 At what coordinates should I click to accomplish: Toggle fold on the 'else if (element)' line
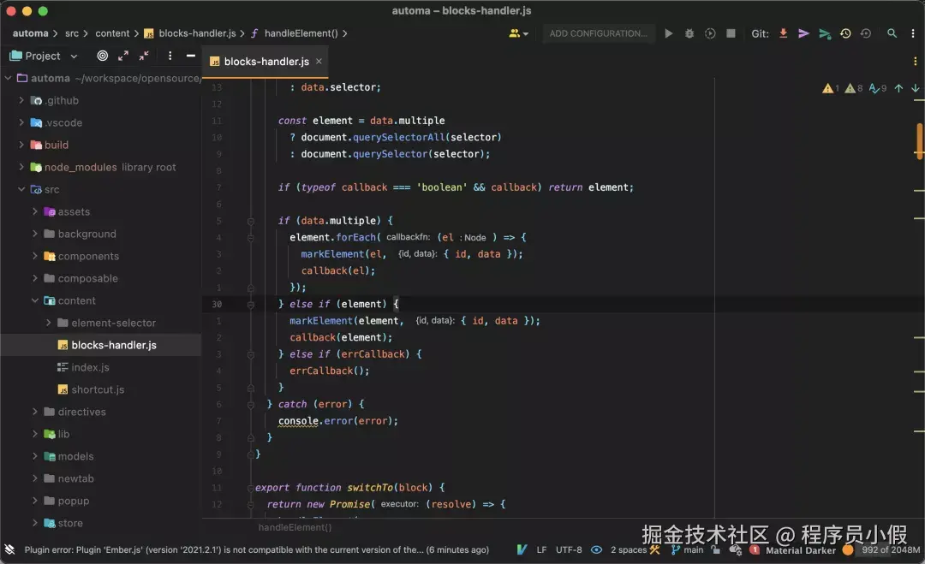click(x=251, y=305)
